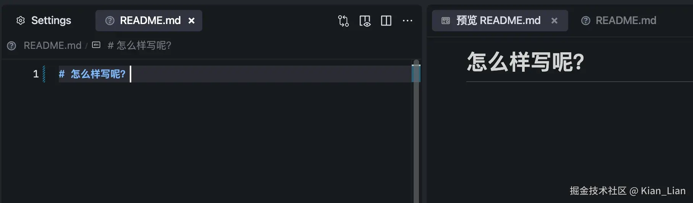Close the left README.md editor tab

click(192, 21)
